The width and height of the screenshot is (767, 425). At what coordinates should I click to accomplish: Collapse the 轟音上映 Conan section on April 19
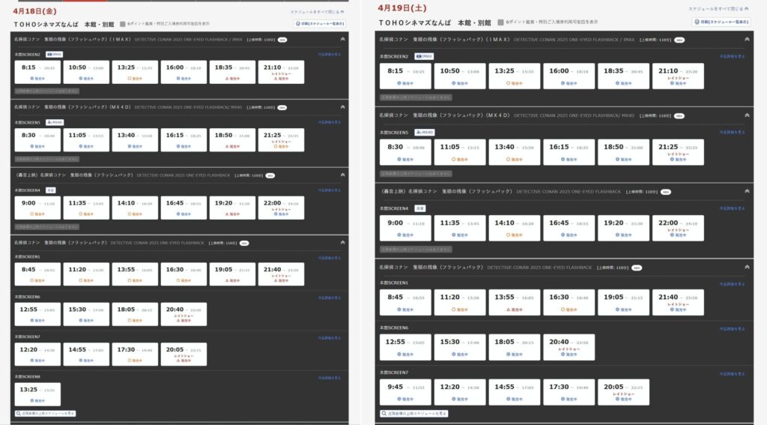[x=747, y=191]
